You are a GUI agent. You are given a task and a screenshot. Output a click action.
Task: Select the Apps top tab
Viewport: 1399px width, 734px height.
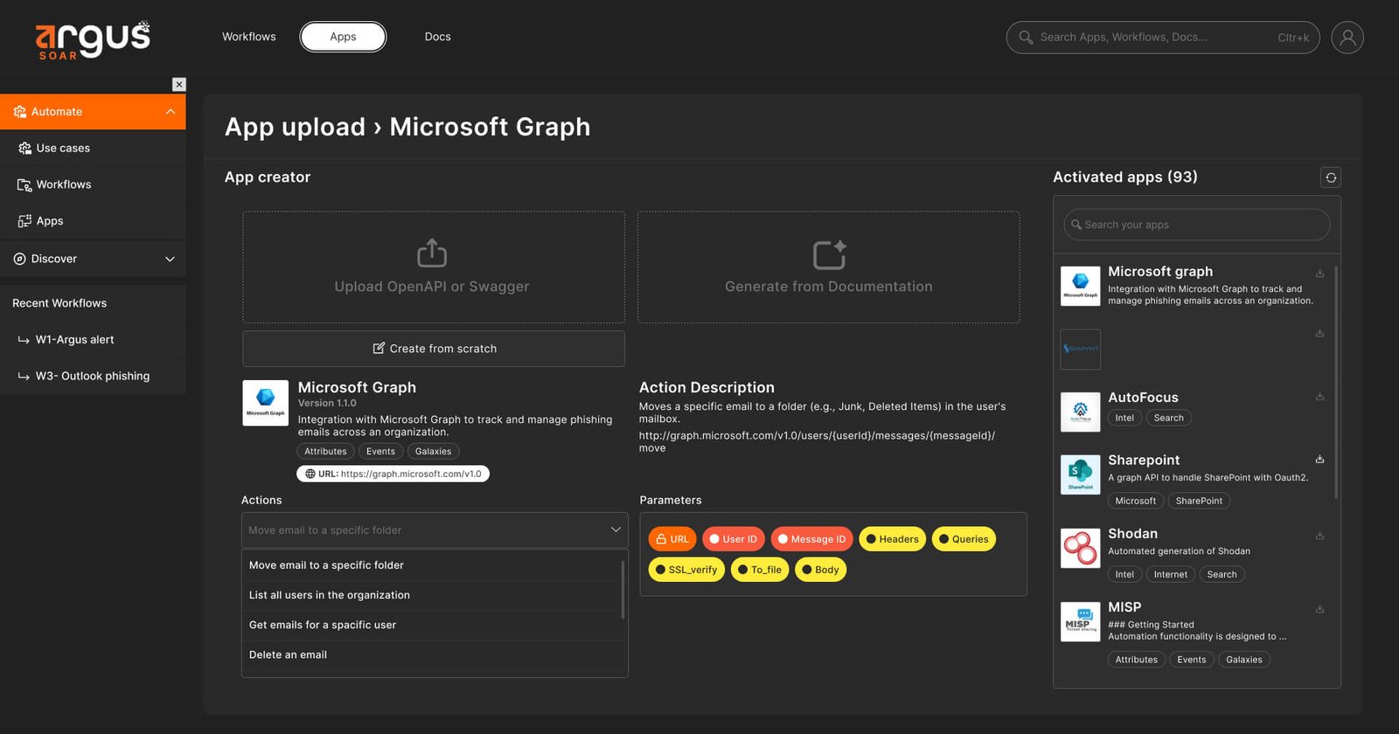pos(343,37)
